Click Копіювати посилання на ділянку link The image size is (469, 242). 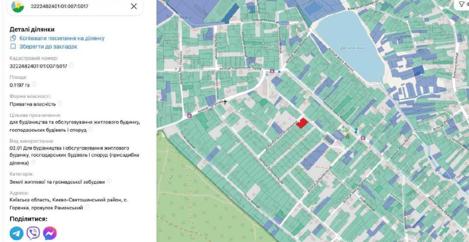point(62,38)
